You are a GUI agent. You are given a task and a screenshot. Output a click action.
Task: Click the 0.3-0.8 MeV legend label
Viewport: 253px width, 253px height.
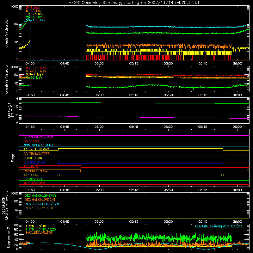(x=36, y=71)
